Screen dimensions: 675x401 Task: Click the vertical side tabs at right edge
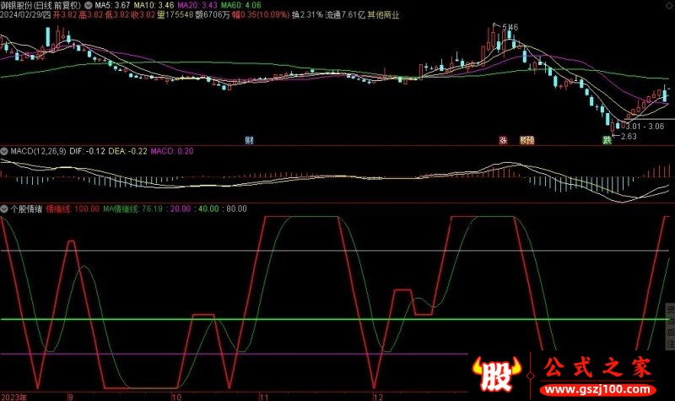671,327
